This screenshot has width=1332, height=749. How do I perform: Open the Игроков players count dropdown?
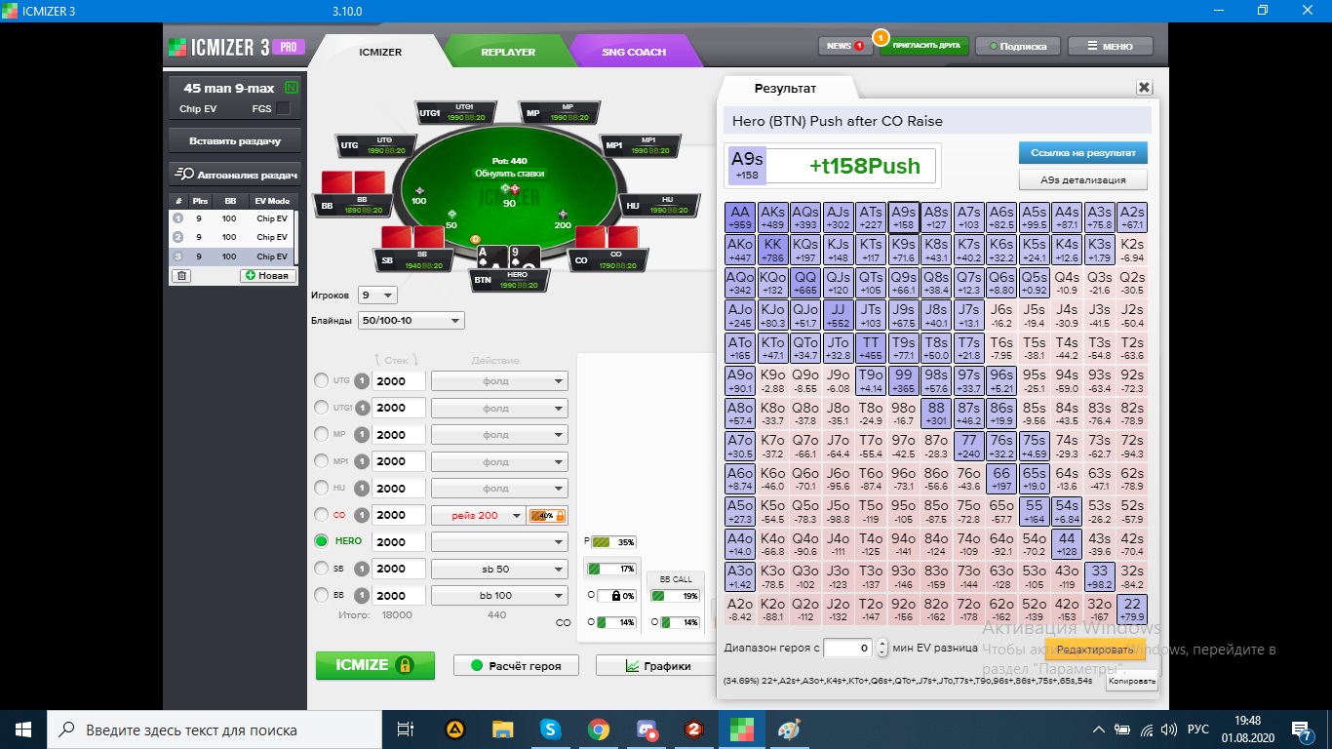(x=378, y=295)
